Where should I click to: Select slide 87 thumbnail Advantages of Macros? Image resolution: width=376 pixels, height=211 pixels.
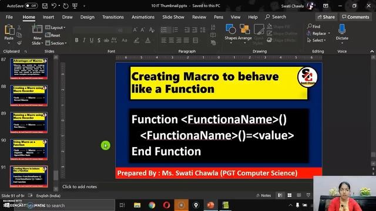point(29,69)
